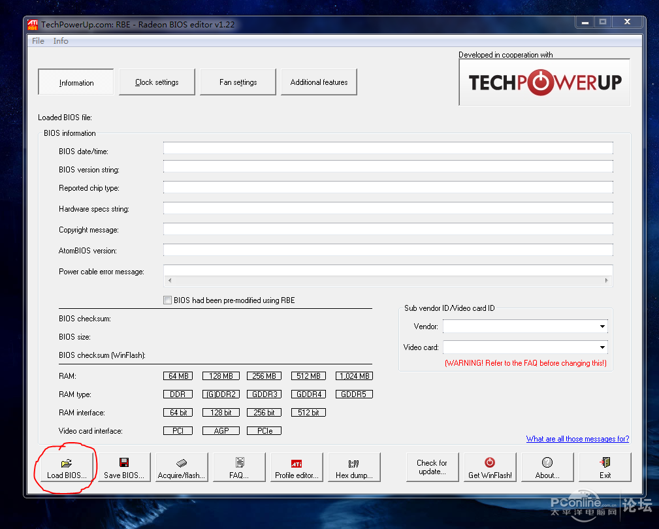Click the Check for update button
The image size is (659, 529).
432,467
